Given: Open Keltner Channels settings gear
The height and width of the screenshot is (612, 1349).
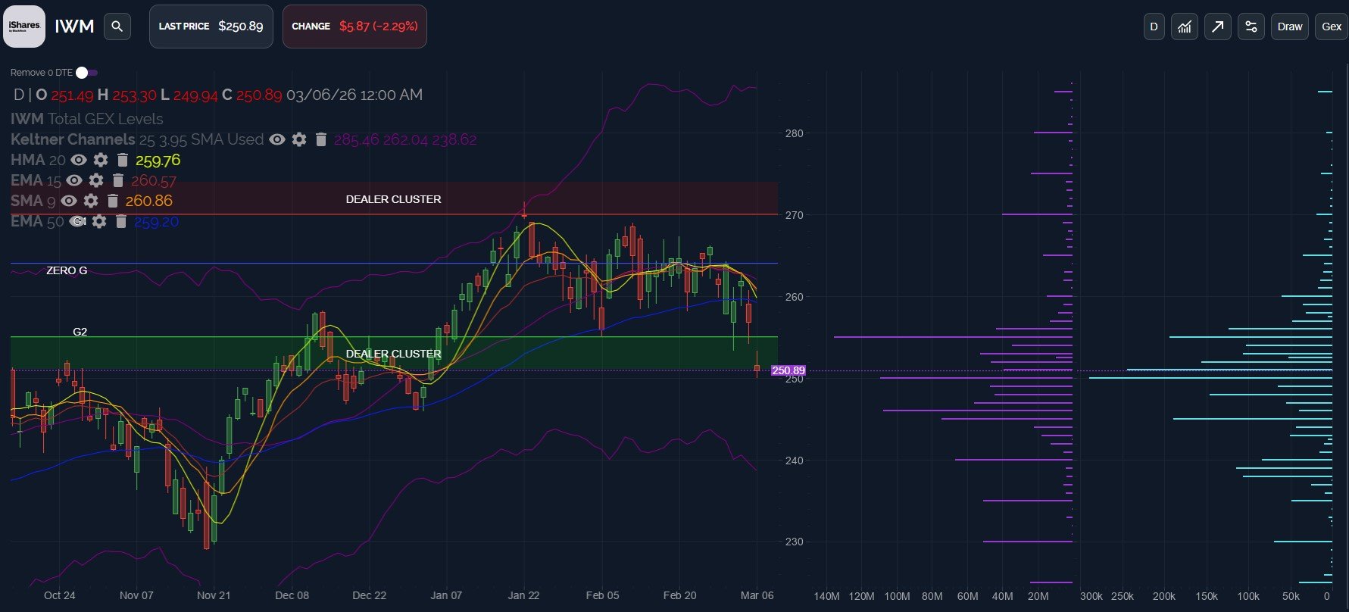Looking at the screenshot, I should click(x=299, y=139).
